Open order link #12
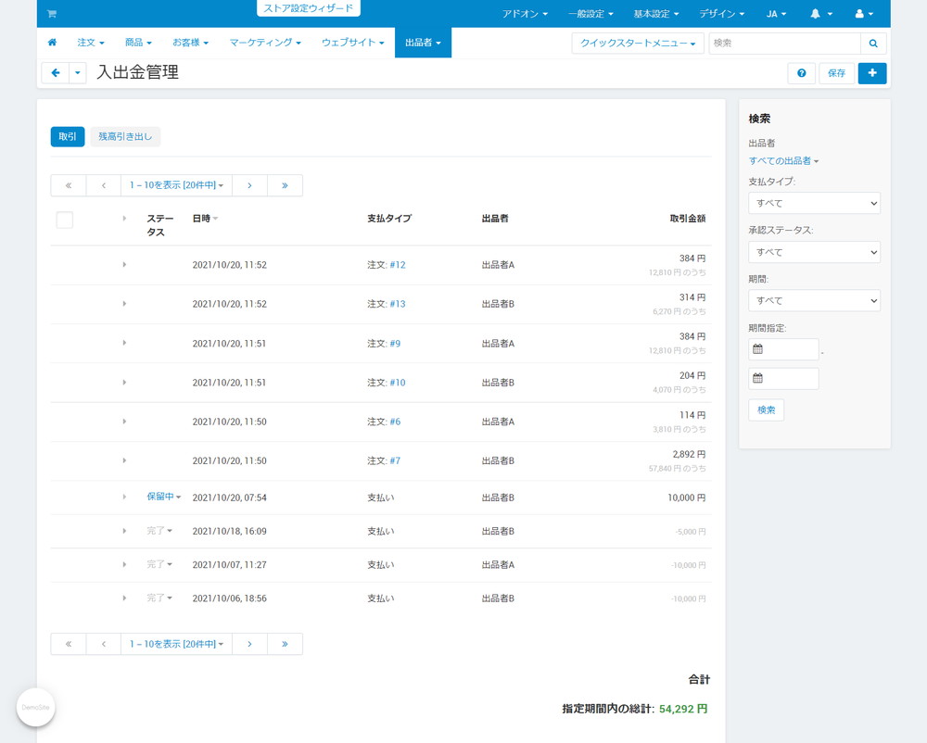 (x=398, y=265)
